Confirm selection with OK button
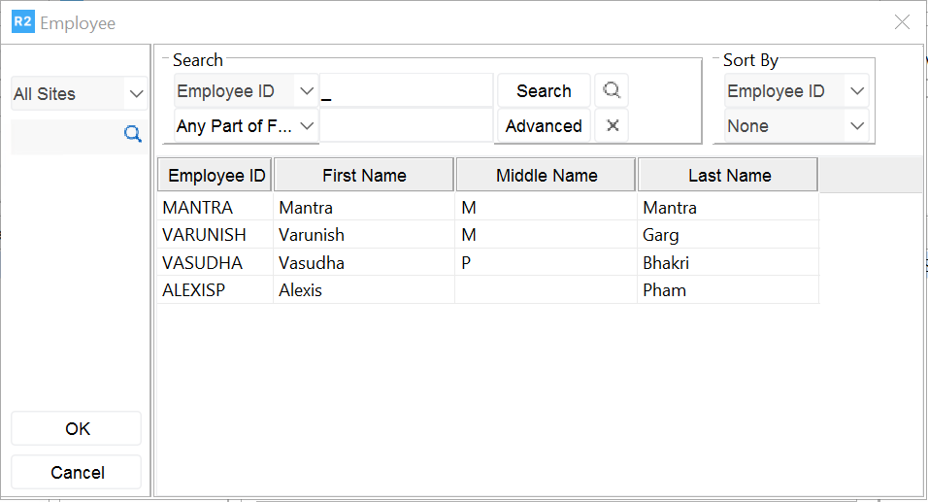This screenshot has width=928, height=502. (77, 428)
